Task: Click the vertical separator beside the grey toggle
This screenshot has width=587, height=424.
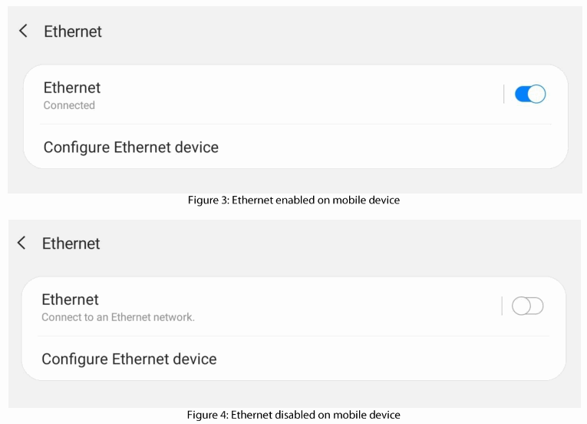Action: (502, 306)
